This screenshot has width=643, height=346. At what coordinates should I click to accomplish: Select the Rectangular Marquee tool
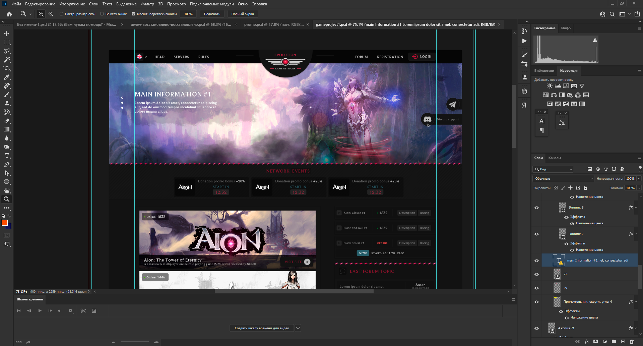(x=7, y=42)
